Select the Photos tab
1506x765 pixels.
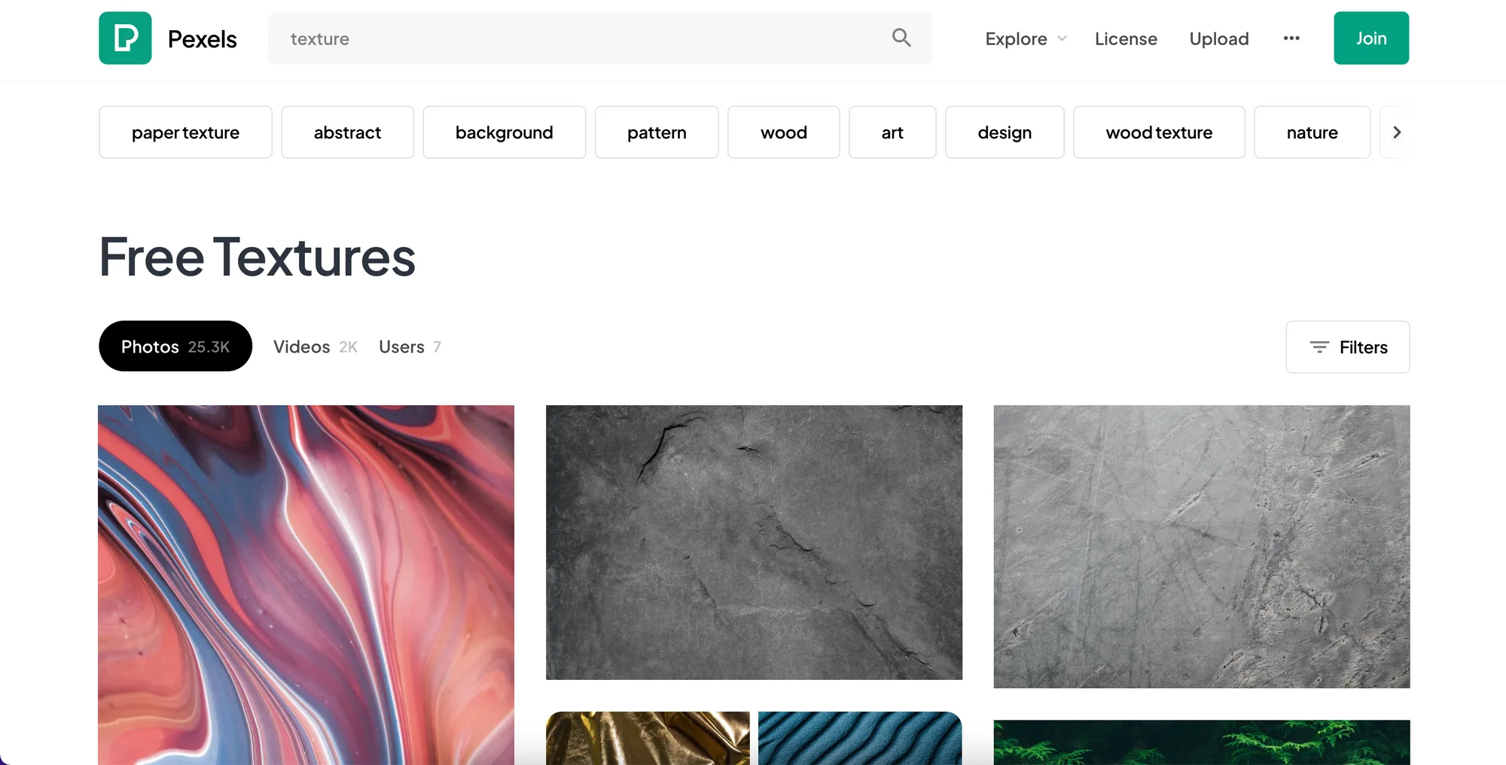[x=175, y=346]
